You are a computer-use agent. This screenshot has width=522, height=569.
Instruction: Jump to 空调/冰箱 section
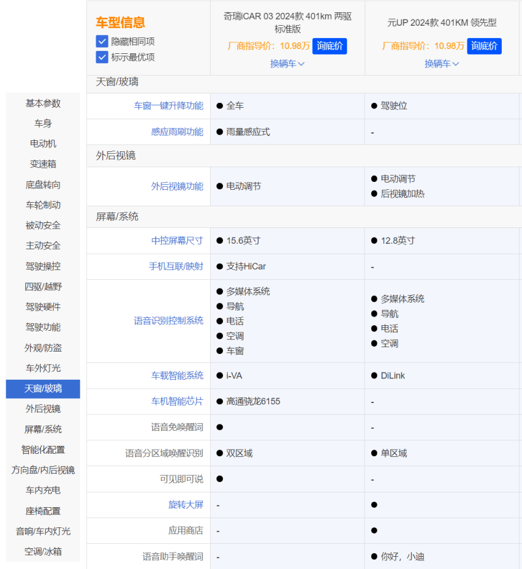(x=43, y=551)
